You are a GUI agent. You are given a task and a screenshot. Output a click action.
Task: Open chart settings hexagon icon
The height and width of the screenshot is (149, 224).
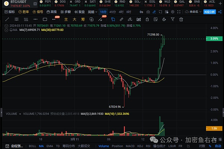pos(173,12)
